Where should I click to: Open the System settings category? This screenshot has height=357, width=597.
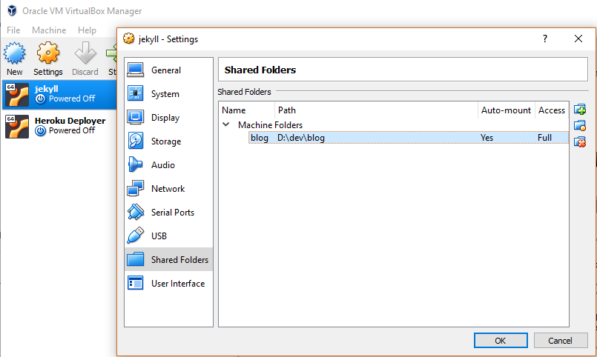tap(168, 94)
